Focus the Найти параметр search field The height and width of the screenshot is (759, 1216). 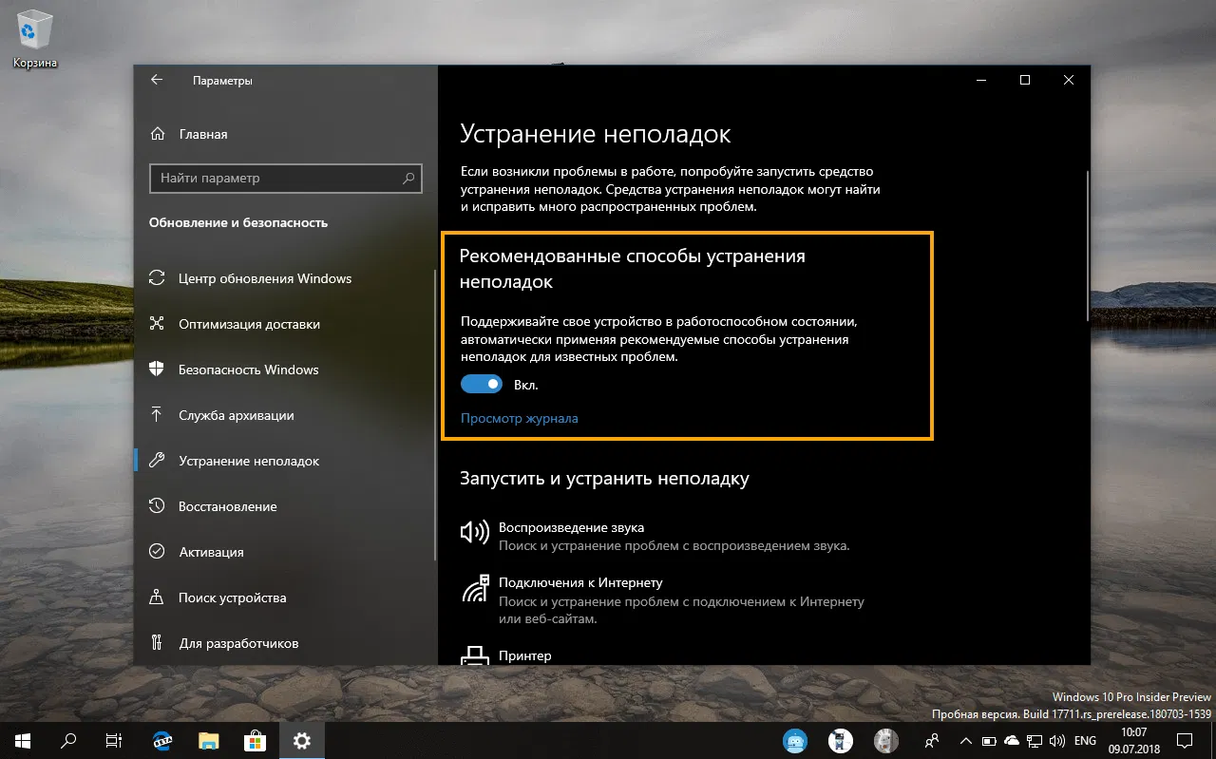(285, 178)
